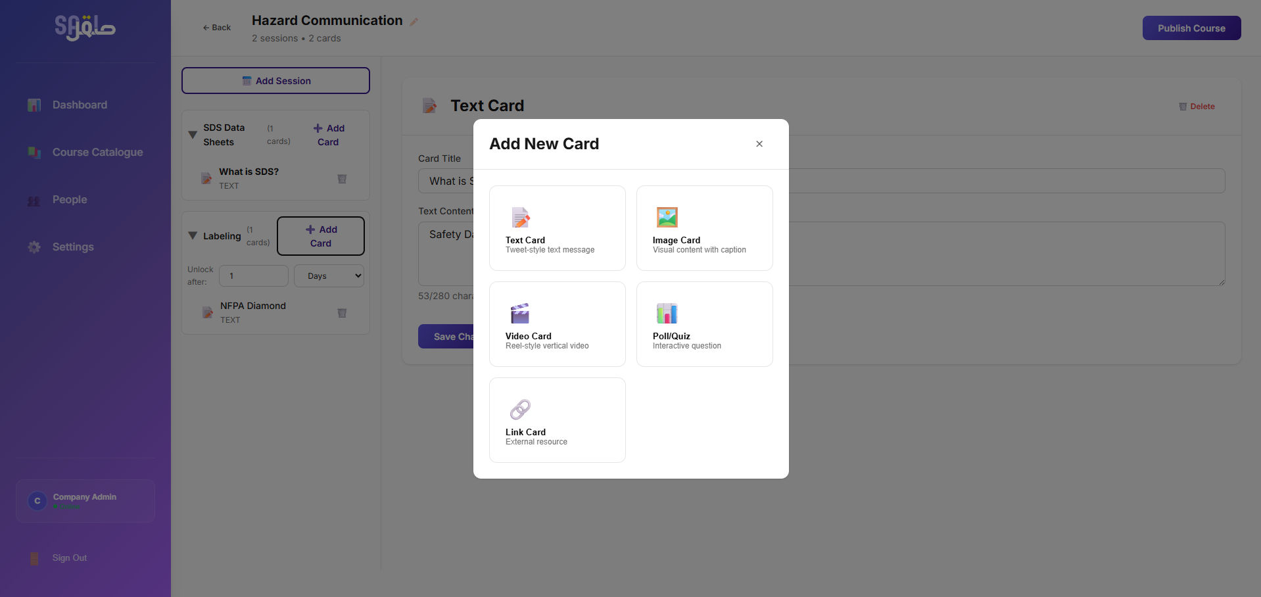Click the Publish Course button
The image size is (1261, 597).
click(1191, 28)
